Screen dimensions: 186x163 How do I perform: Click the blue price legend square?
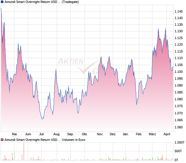point(2,2)
